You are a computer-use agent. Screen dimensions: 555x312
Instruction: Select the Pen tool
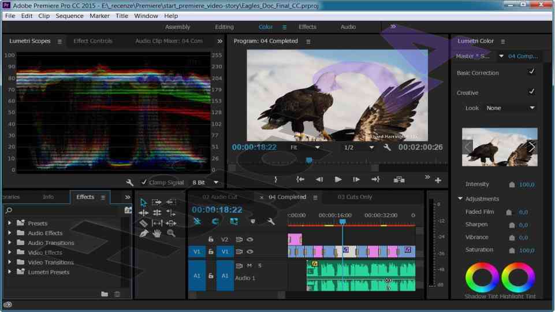(144, 233)
